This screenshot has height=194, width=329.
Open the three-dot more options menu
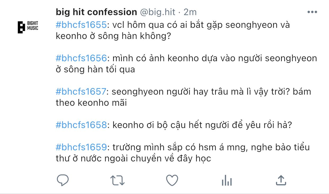click(x=312, y=12)
